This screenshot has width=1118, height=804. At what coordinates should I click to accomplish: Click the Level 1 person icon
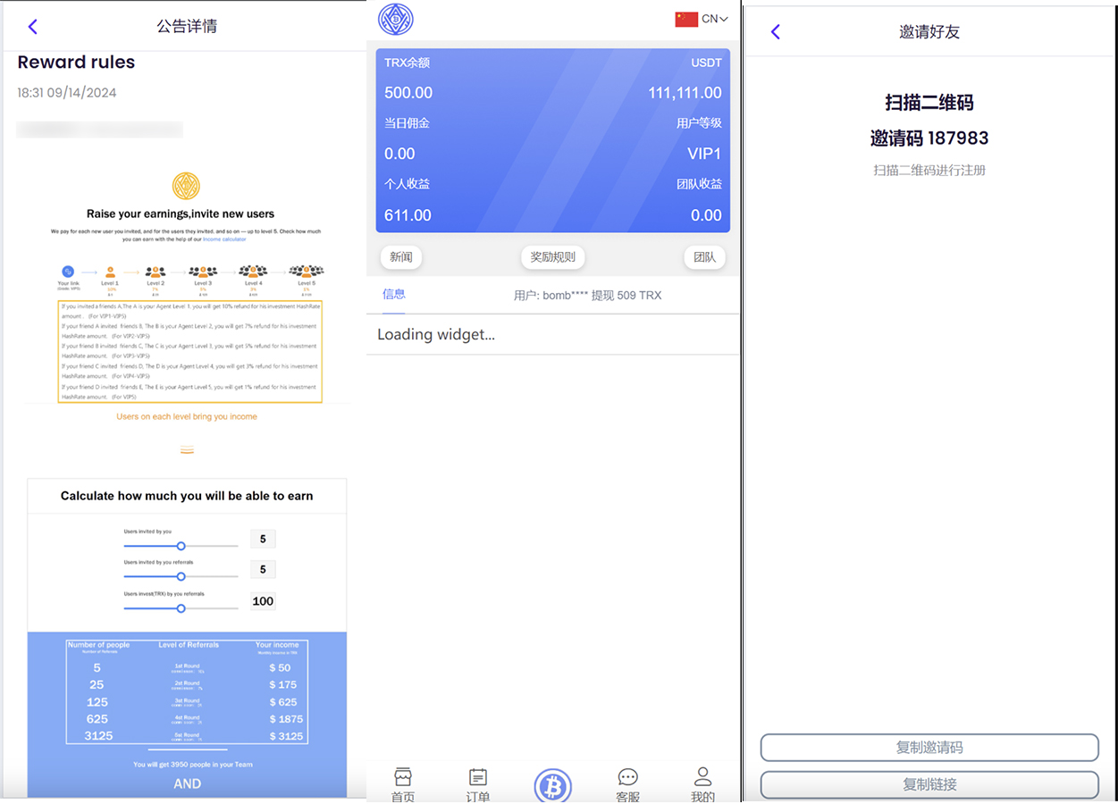point(110,272)
